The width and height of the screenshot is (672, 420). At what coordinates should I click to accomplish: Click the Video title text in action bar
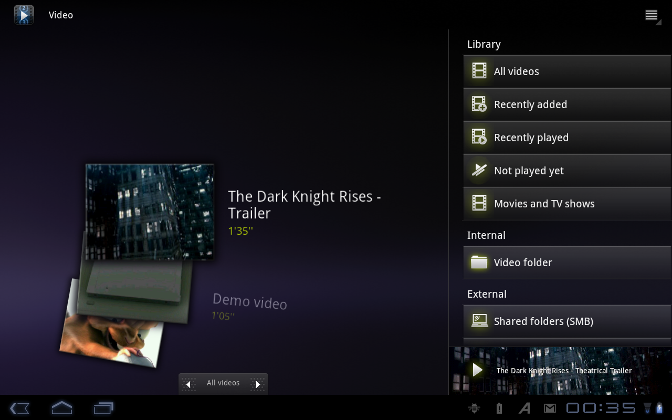pos(61,15)
